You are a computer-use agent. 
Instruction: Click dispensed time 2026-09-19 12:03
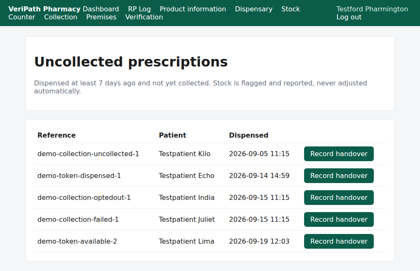[259, 241]
